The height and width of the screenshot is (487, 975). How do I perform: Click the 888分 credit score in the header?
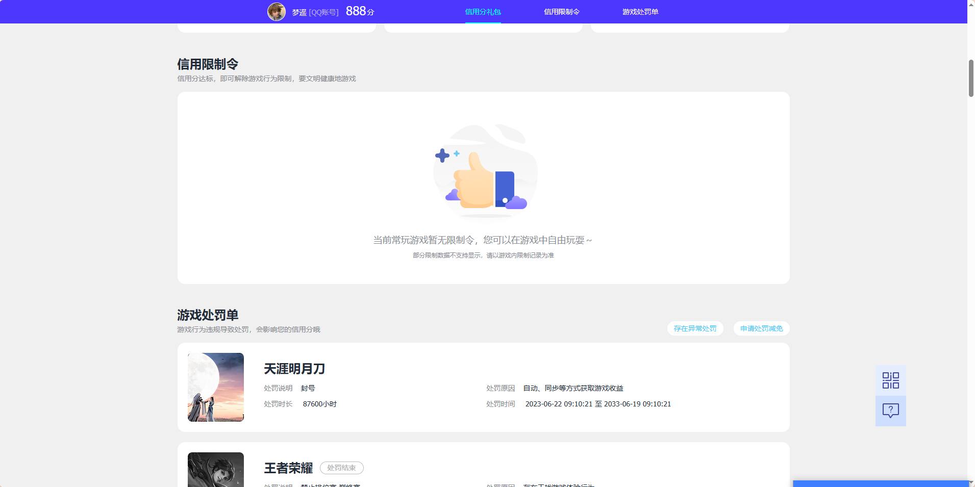(x=360, y=11)
